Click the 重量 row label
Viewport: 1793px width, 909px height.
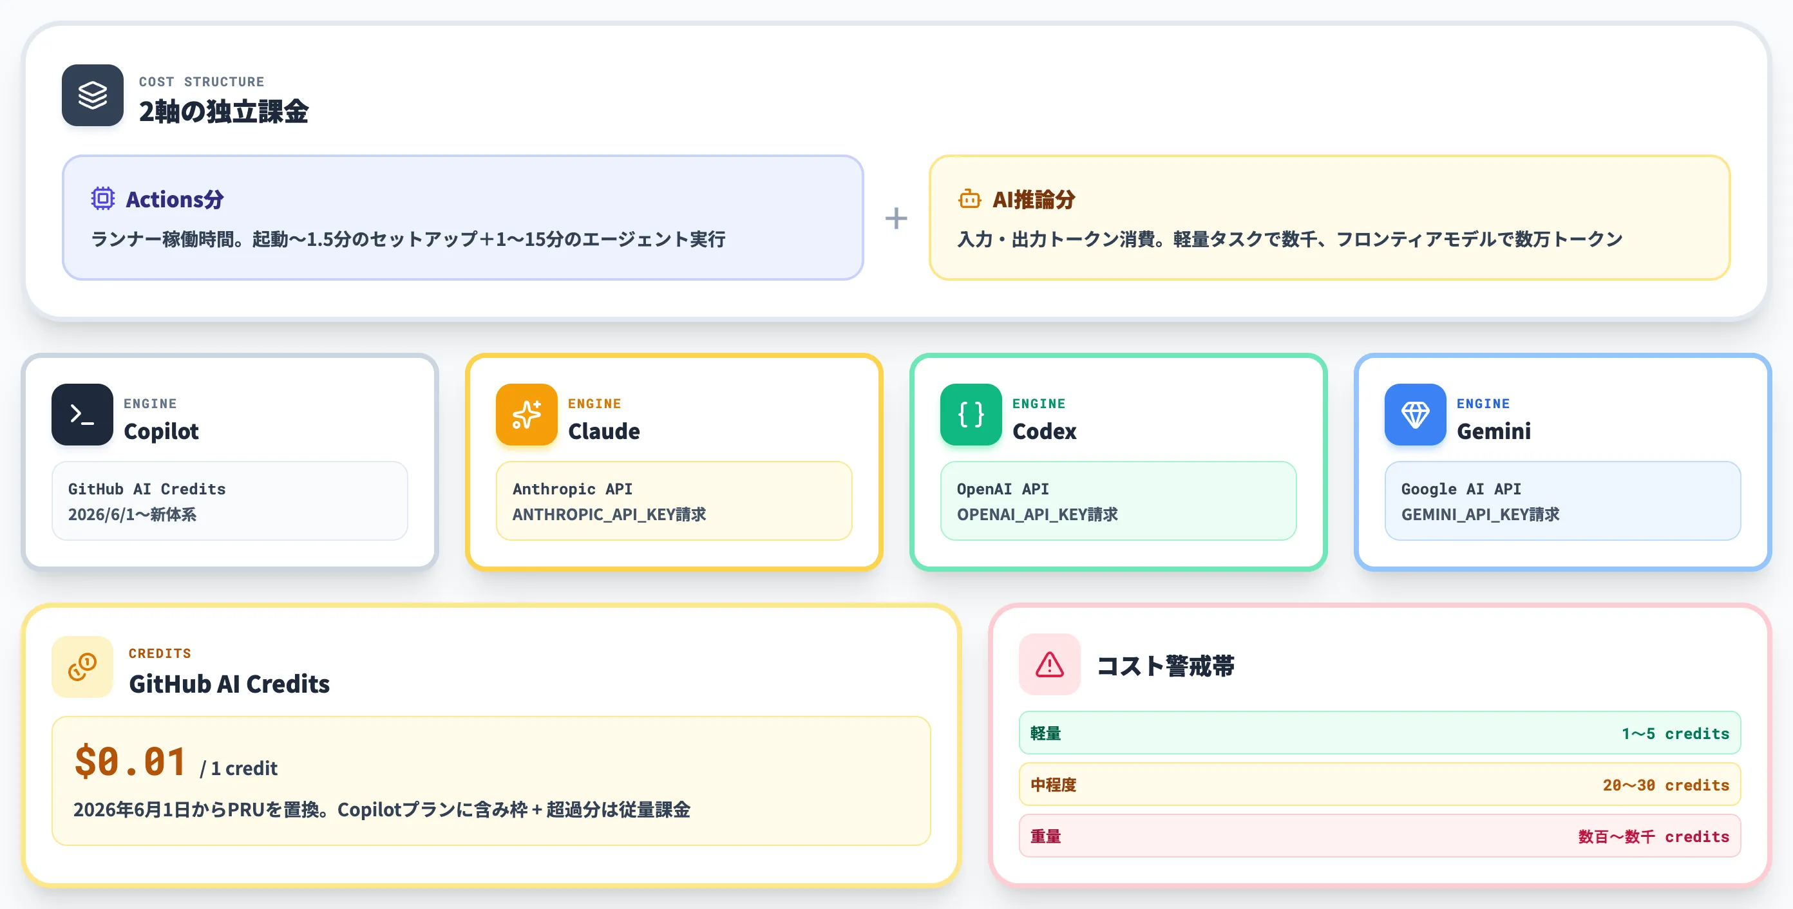1045,836
